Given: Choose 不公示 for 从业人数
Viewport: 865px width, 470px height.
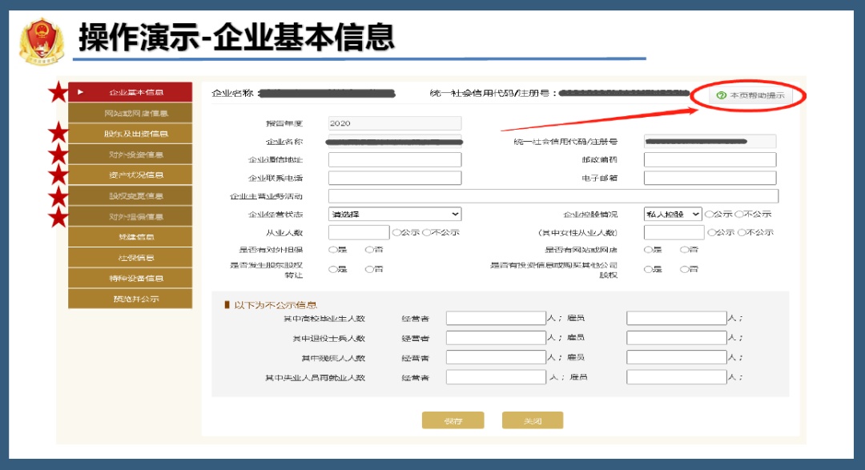Looking at the screenshot, I should (x=426, y=232).
